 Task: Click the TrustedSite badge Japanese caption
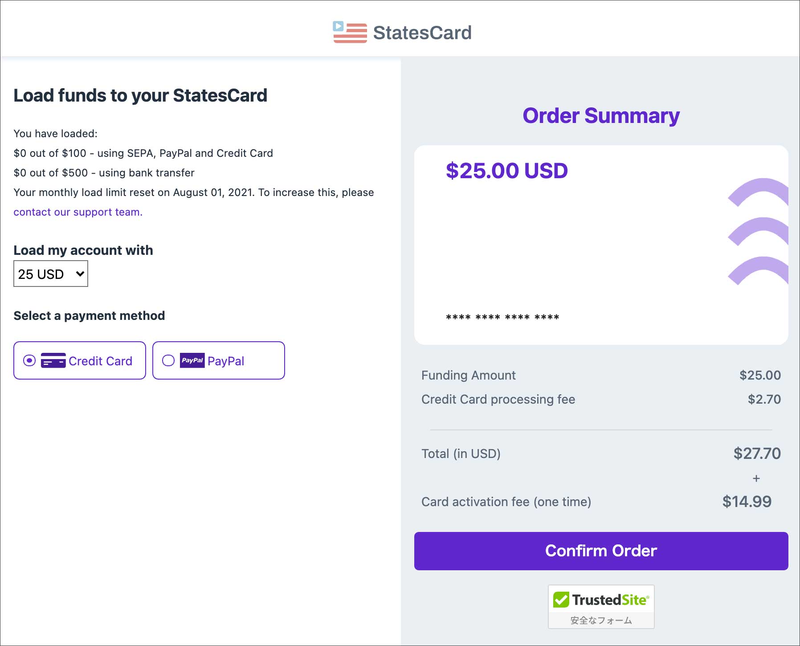pos(601,620)
